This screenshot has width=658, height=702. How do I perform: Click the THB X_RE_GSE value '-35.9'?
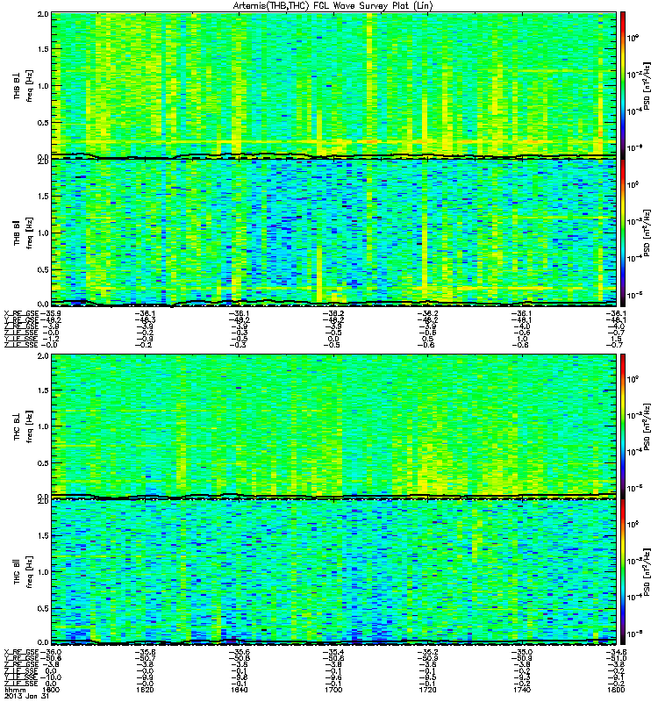pyautogui.click(x=50, y=313)
